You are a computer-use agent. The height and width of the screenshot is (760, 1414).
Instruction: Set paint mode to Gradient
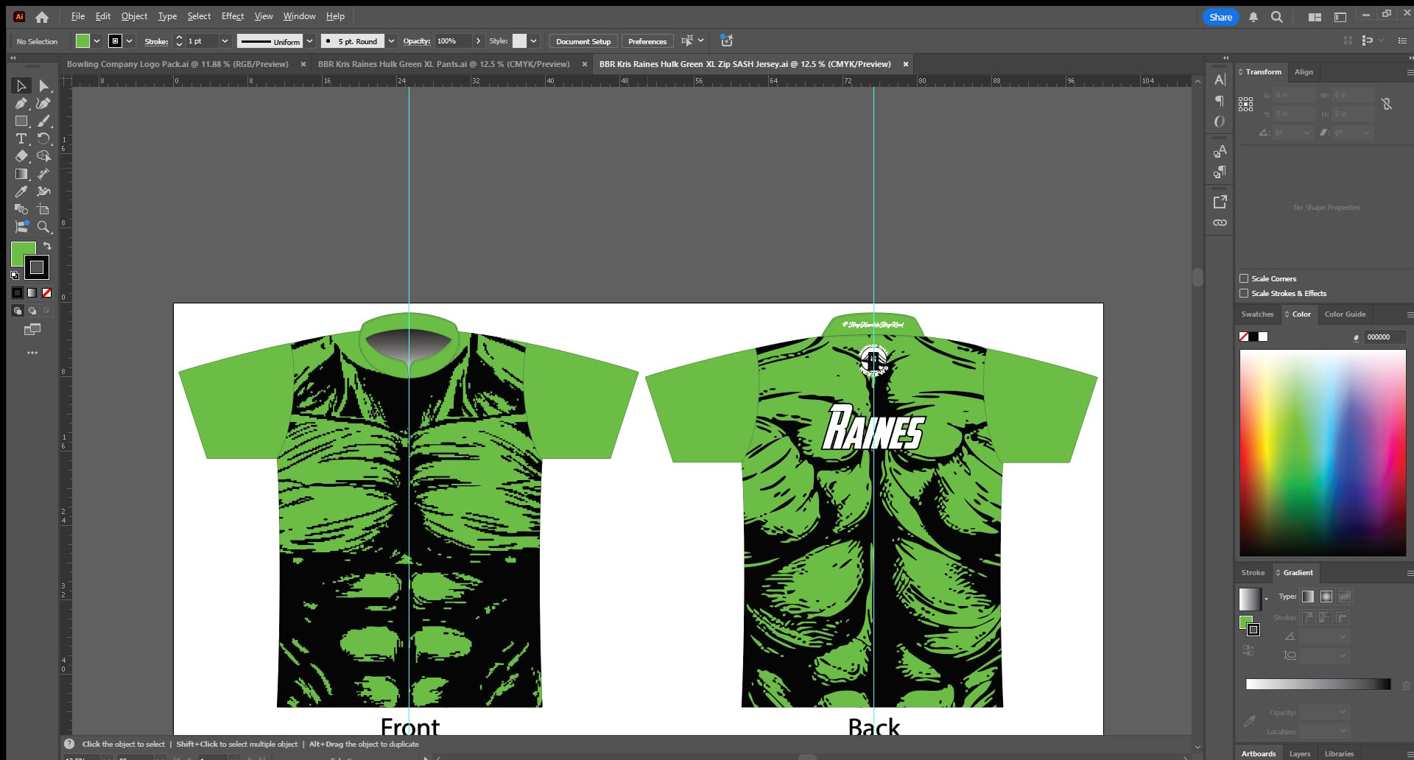point(32,293)
